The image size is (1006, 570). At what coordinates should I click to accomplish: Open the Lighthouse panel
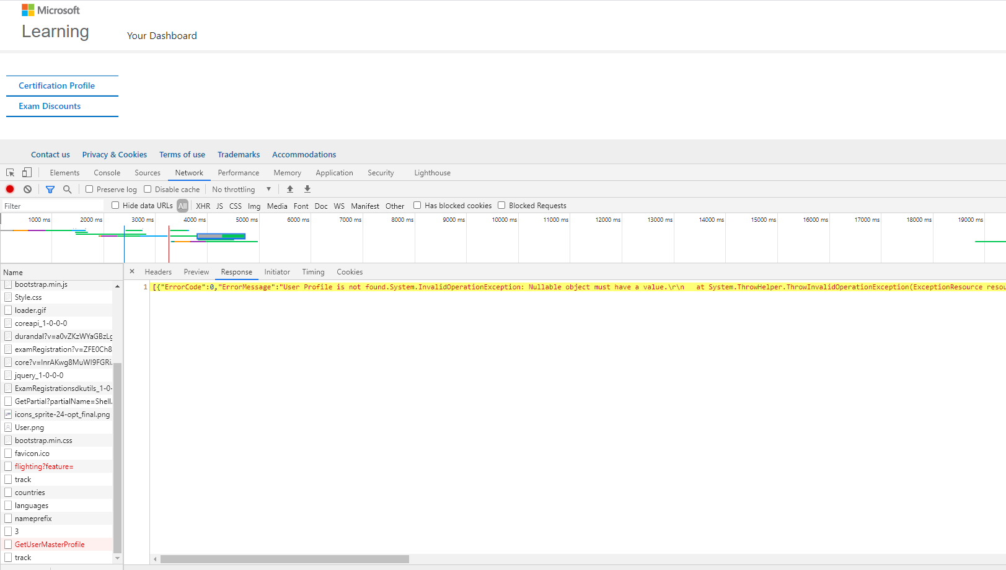[433, 173]
